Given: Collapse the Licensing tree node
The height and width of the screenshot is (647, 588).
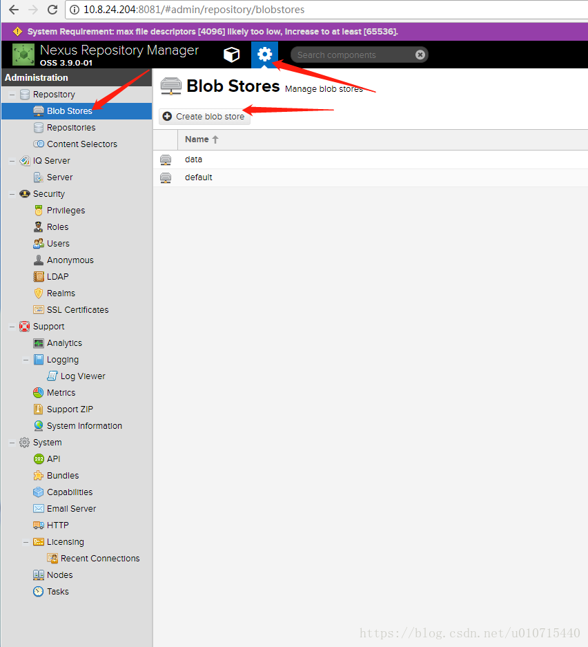Looking at the screenshot, I should [x=26, y=542].
